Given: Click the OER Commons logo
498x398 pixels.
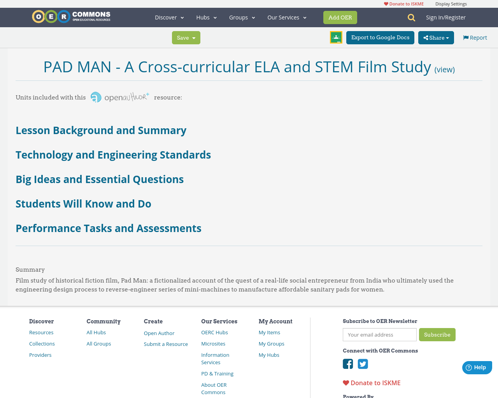Looking at the screenshot, I should [71, 16].
